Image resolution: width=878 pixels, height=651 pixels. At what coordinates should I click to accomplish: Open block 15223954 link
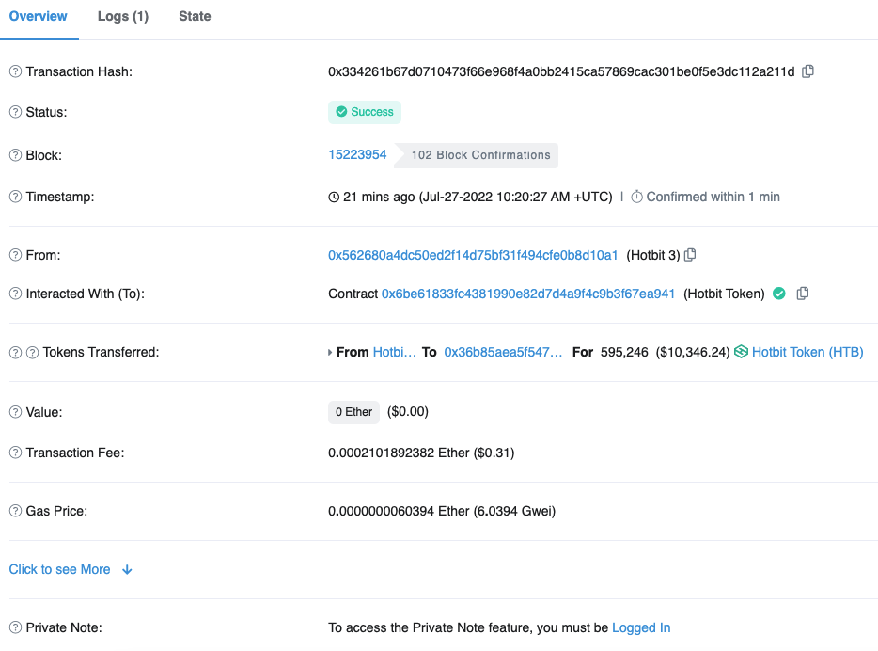tap(357, 155)
